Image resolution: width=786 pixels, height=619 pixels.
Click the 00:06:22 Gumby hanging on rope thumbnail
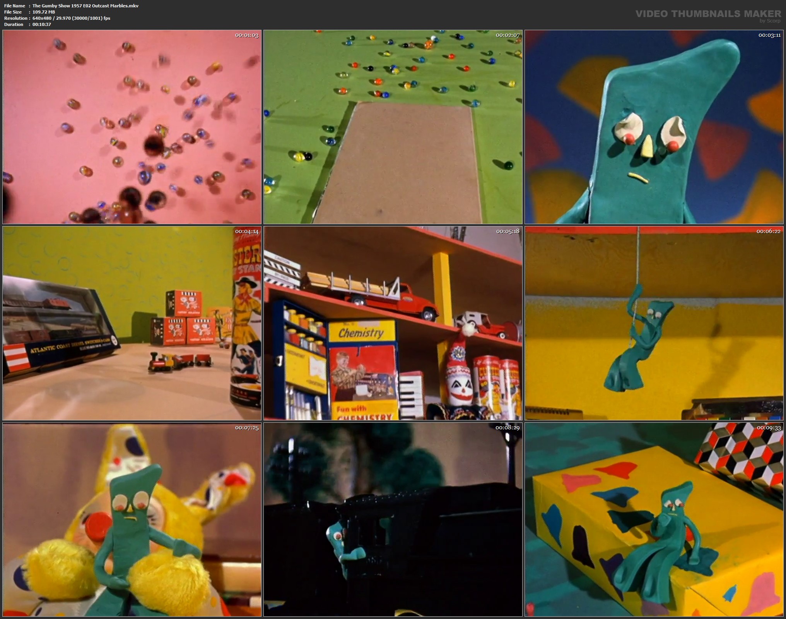point(654,323)
